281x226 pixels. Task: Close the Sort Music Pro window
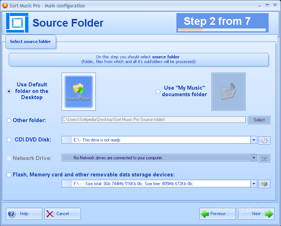click(x=275, y=5)
